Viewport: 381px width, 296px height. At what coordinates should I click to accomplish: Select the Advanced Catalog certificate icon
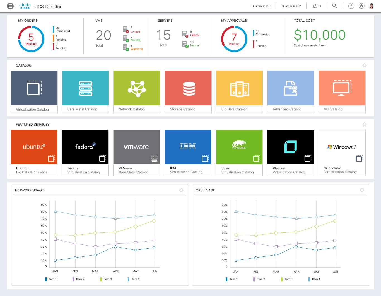(x=291, y=88)
